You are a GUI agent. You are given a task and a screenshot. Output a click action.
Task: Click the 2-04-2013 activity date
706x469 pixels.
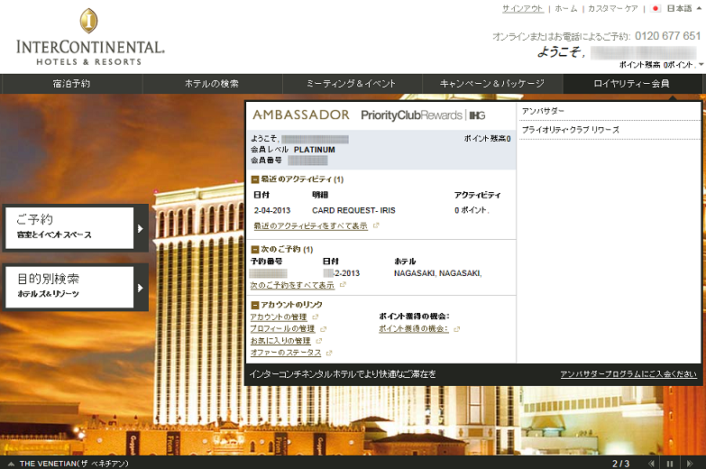(272, 210)
